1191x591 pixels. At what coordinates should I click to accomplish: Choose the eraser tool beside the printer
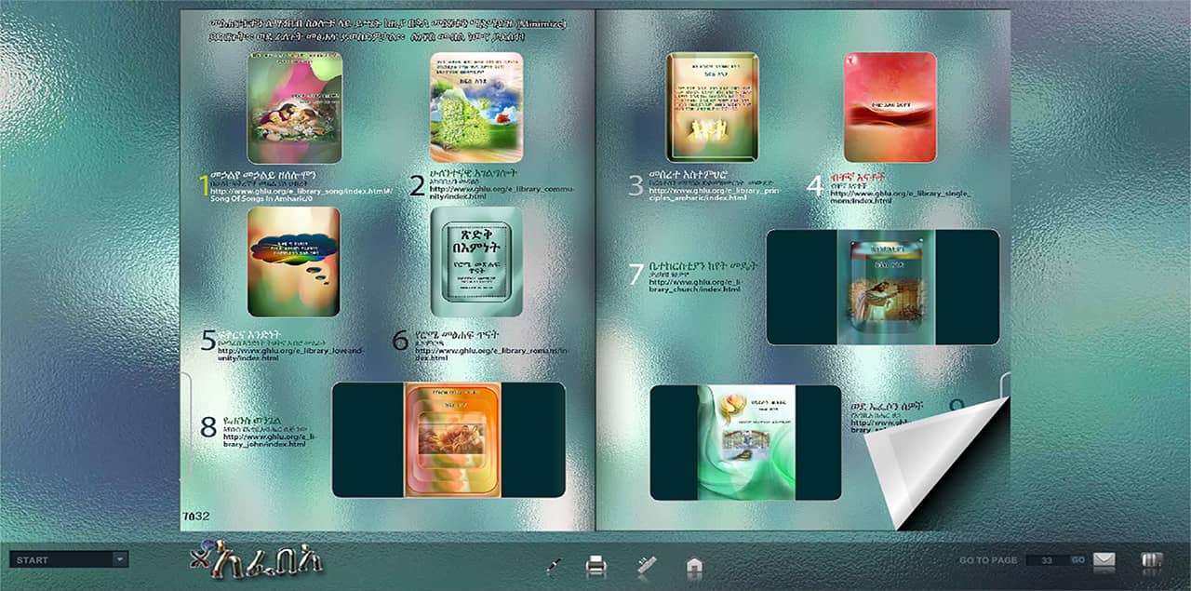648,563
